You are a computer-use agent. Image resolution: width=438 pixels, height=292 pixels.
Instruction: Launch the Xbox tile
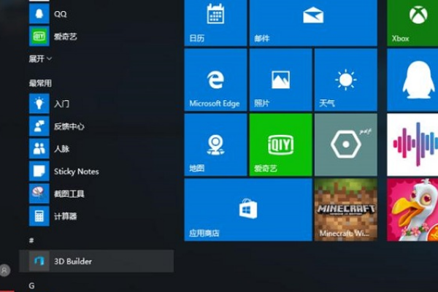coord(412,23)
